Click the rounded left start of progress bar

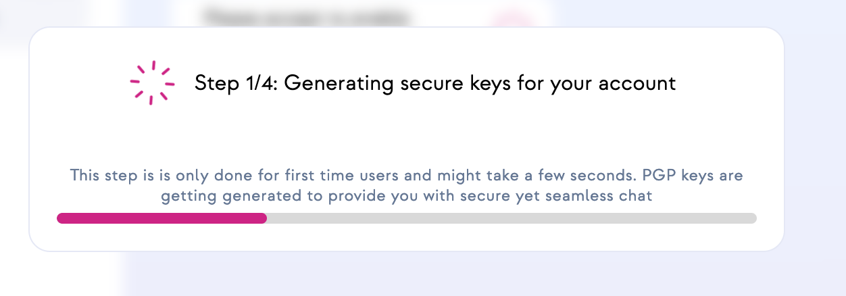tap(61, 218)
